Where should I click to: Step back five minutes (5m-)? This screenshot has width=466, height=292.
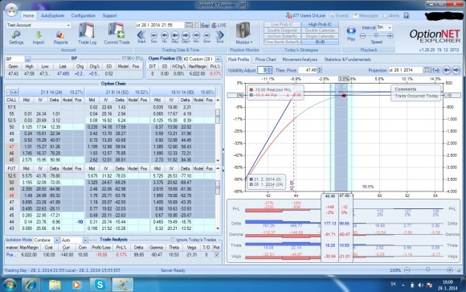(x=153, y=37)
